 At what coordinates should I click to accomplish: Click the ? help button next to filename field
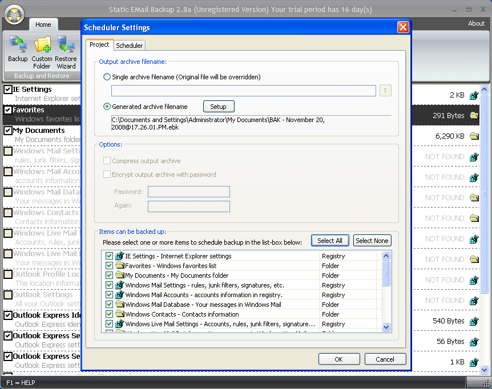(384, 90)
